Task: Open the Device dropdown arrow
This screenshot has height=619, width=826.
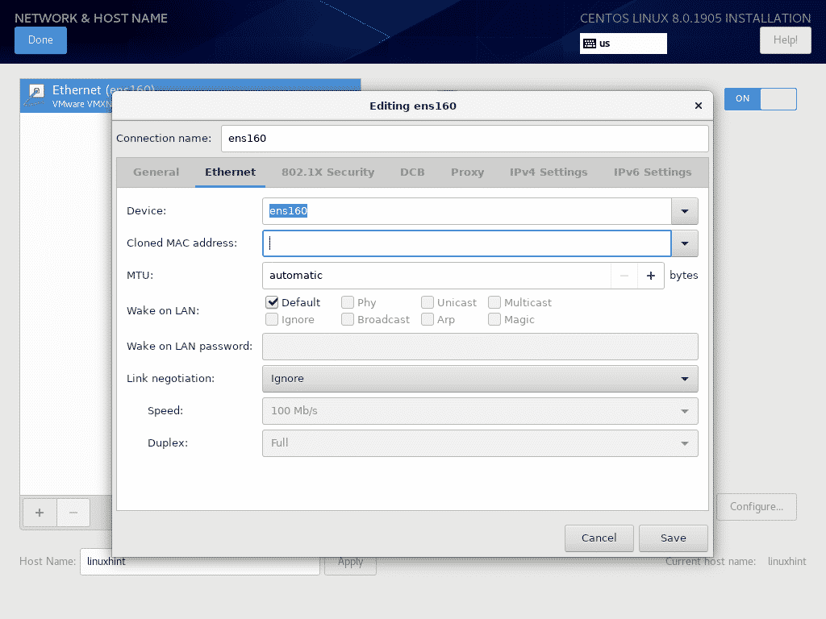Action: (x=684, y=211)
